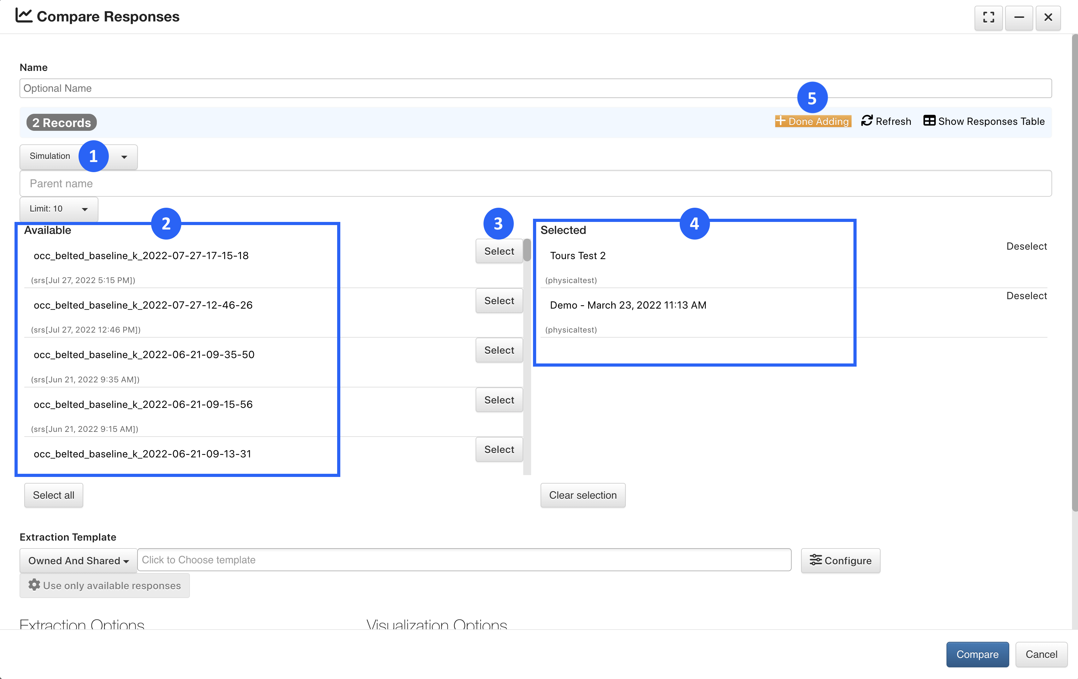This screenshot has height=679, width=1078.
Task: Click the Parent name search field
Action: (536, 183)
